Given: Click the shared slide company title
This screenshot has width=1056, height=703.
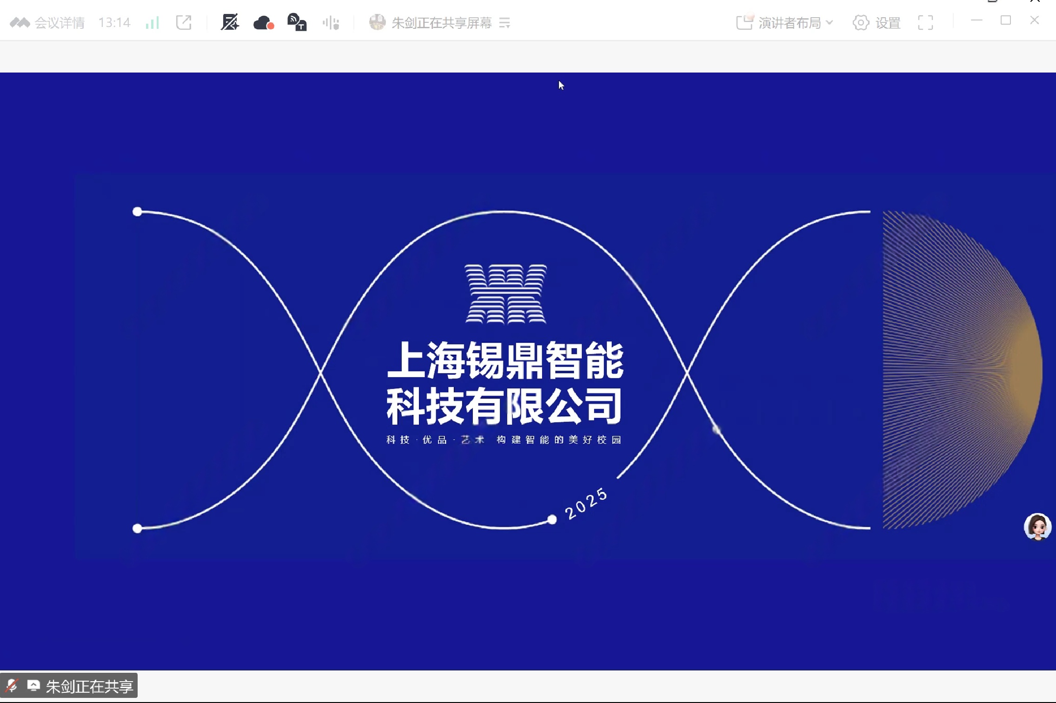Looking at the screenshot, I should point(505,382).
